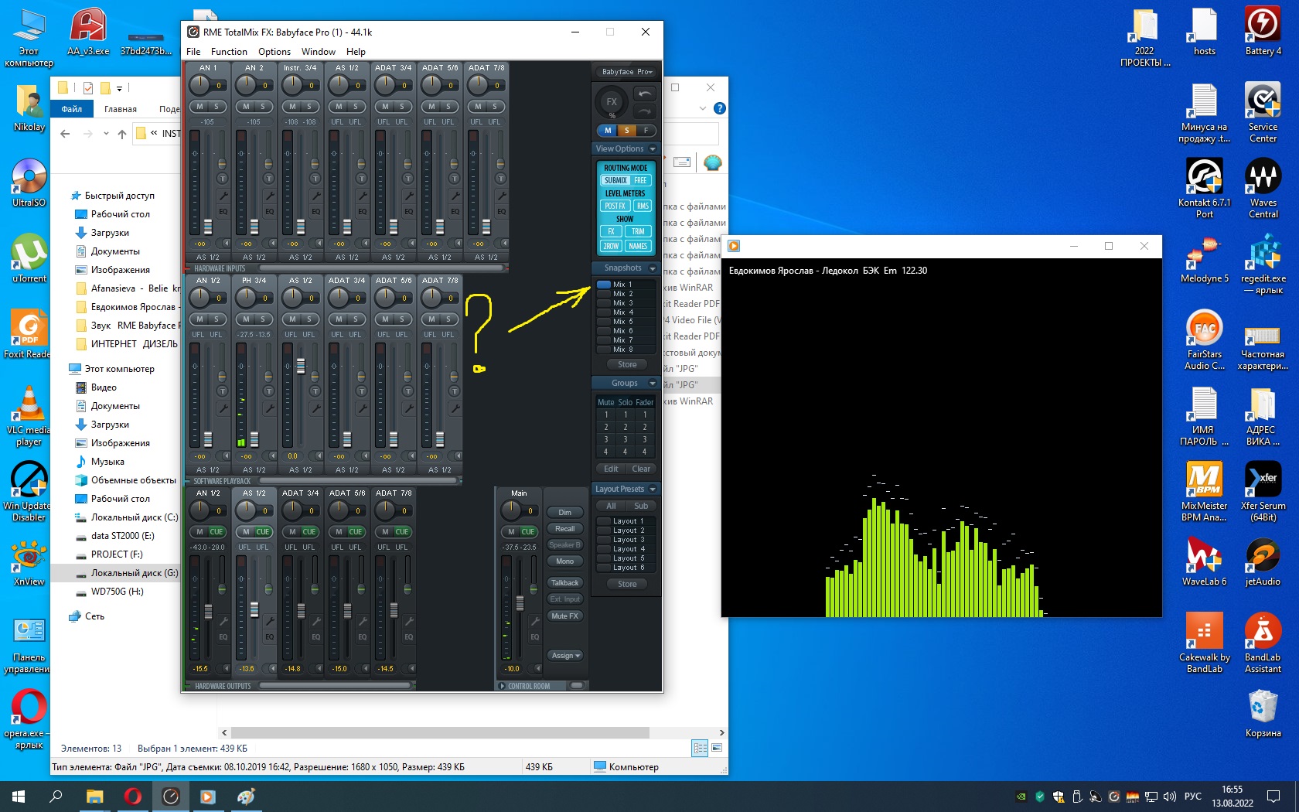This screenshot has width=1299, height=812.
Task: Open the wrench settings on Main output channel
Action: click(x=534, y=621)
